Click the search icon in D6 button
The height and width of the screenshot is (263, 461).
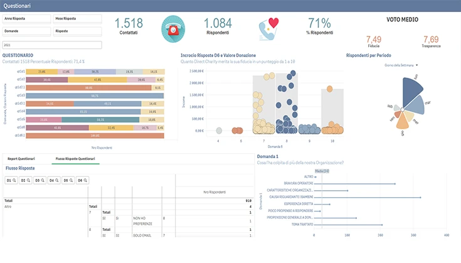85,180
